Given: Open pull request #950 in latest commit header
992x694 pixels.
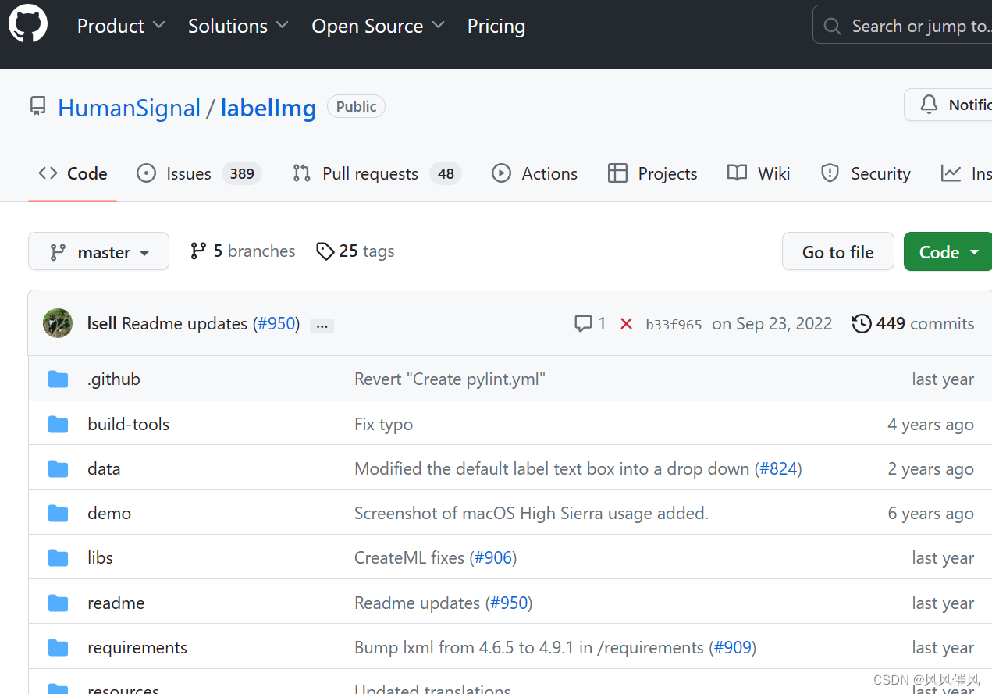Looking at the screenshot, I should pyautogui.click(x=276, y=323).
